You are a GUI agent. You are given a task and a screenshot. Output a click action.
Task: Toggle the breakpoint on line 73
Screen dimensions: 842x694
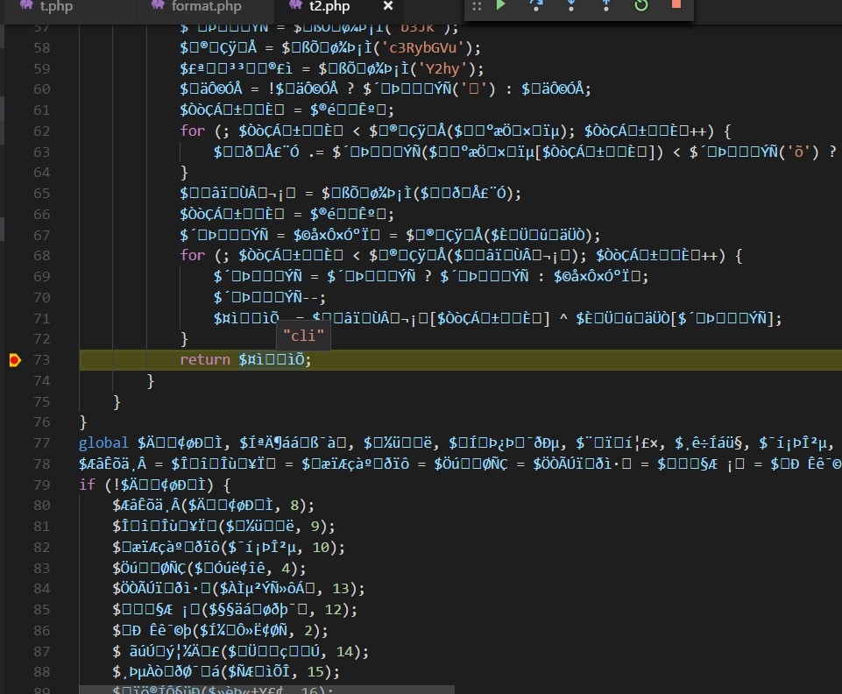(15, 360)
